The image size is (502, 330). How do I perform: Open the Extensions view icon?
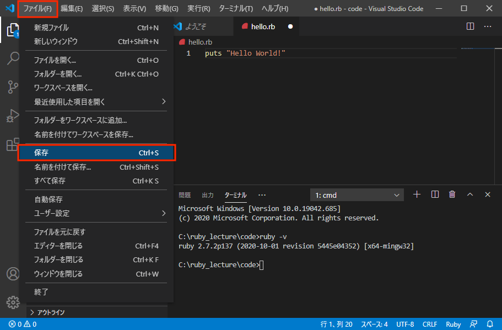[13, 144]
